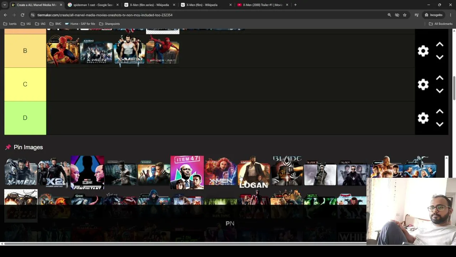Image resolution: width=456 pixels, height=257 pixels.
Task: Select X-Men Origins Wolverine poster in tier B
Action: coord(129,51)
